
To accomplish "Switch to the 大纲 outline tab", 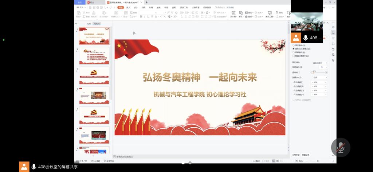I will (88, 24).
